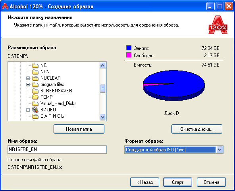Select the program files folder label
Screen dimensions: 235x191
(x=52, y=84)
